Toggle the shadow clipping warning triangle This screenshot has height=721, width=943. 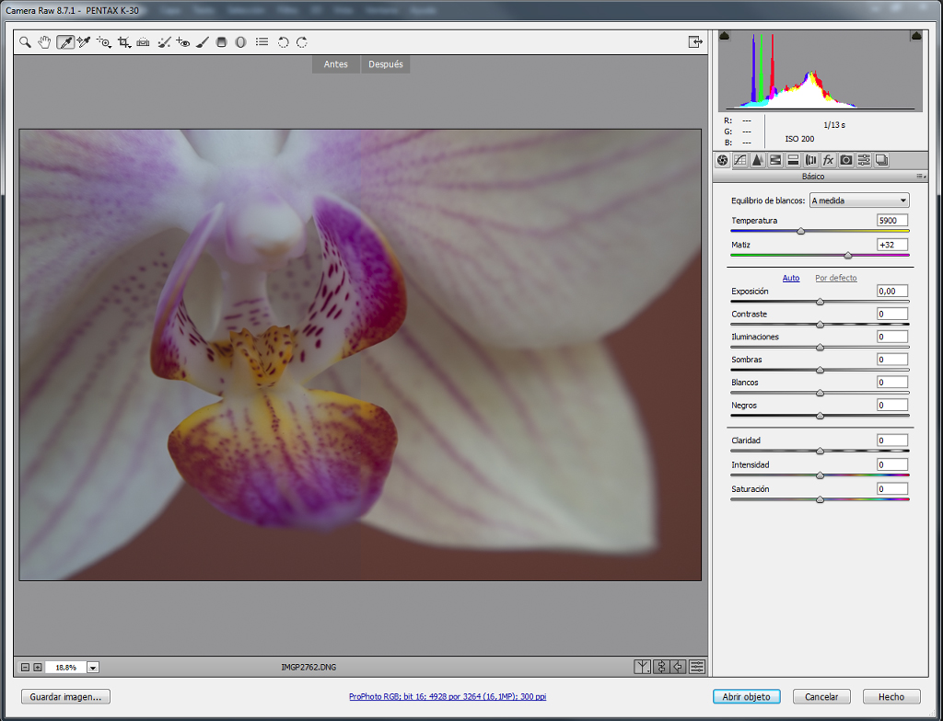pyautogui.click(x=725, y=36)
